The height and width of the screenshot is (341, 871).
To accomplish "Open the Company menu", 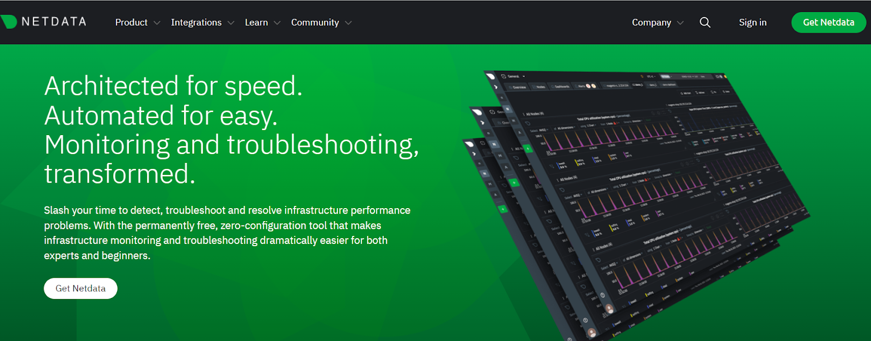I will tap(651, 22).
